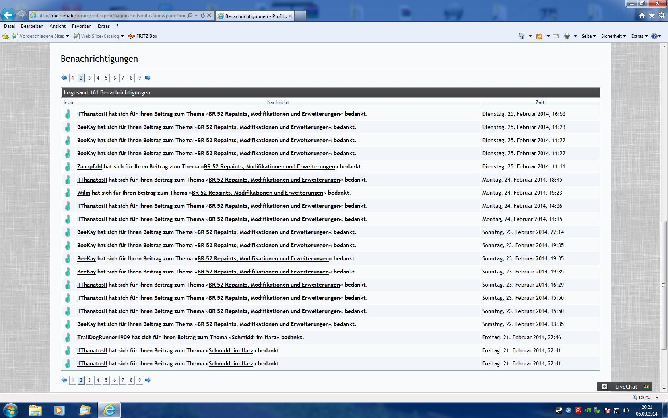
Task: Print the page with the printer icon
Action: (x=567, y=36)
